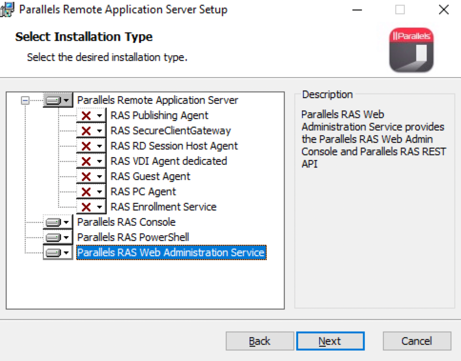The width and height of the screenshot is (461, 361).
Task: Open feature dropdown for Parallels RAS PowerShell
Action: click(58, 238)
